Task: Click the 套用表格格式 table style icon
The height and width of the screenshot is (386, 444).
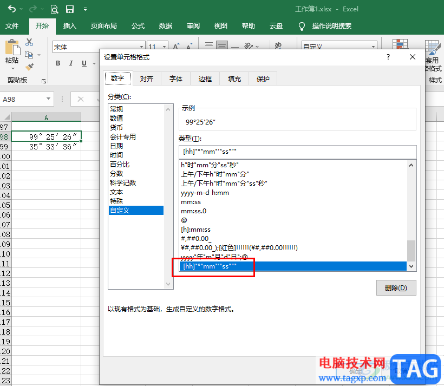Action: click(x=433, y=48)
